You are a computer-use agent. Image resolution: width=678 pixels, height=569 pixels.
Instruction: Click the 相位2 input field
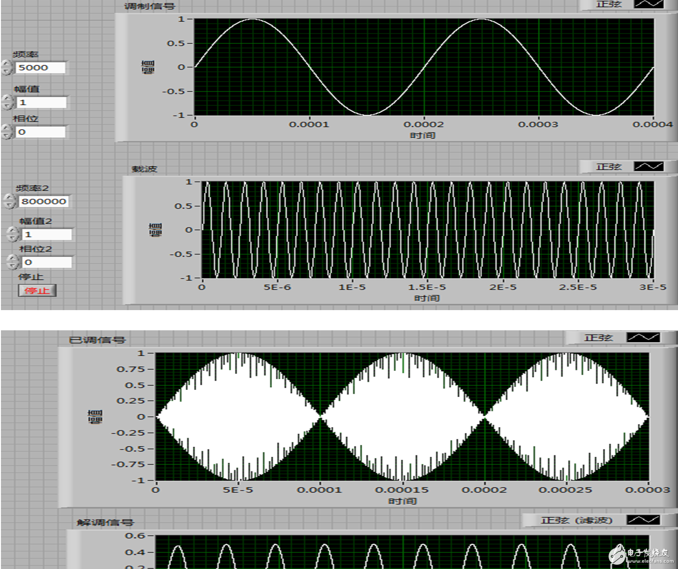point(47,262)
